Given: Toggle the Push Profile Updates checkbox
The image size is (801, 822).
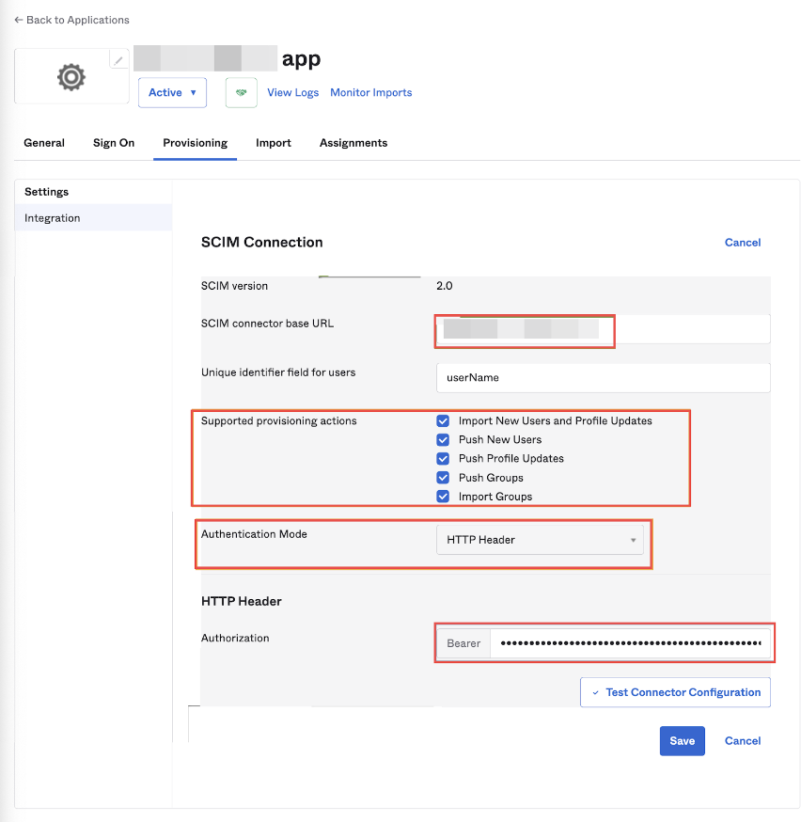Looking at the screenshot, I should click(443, 459).
